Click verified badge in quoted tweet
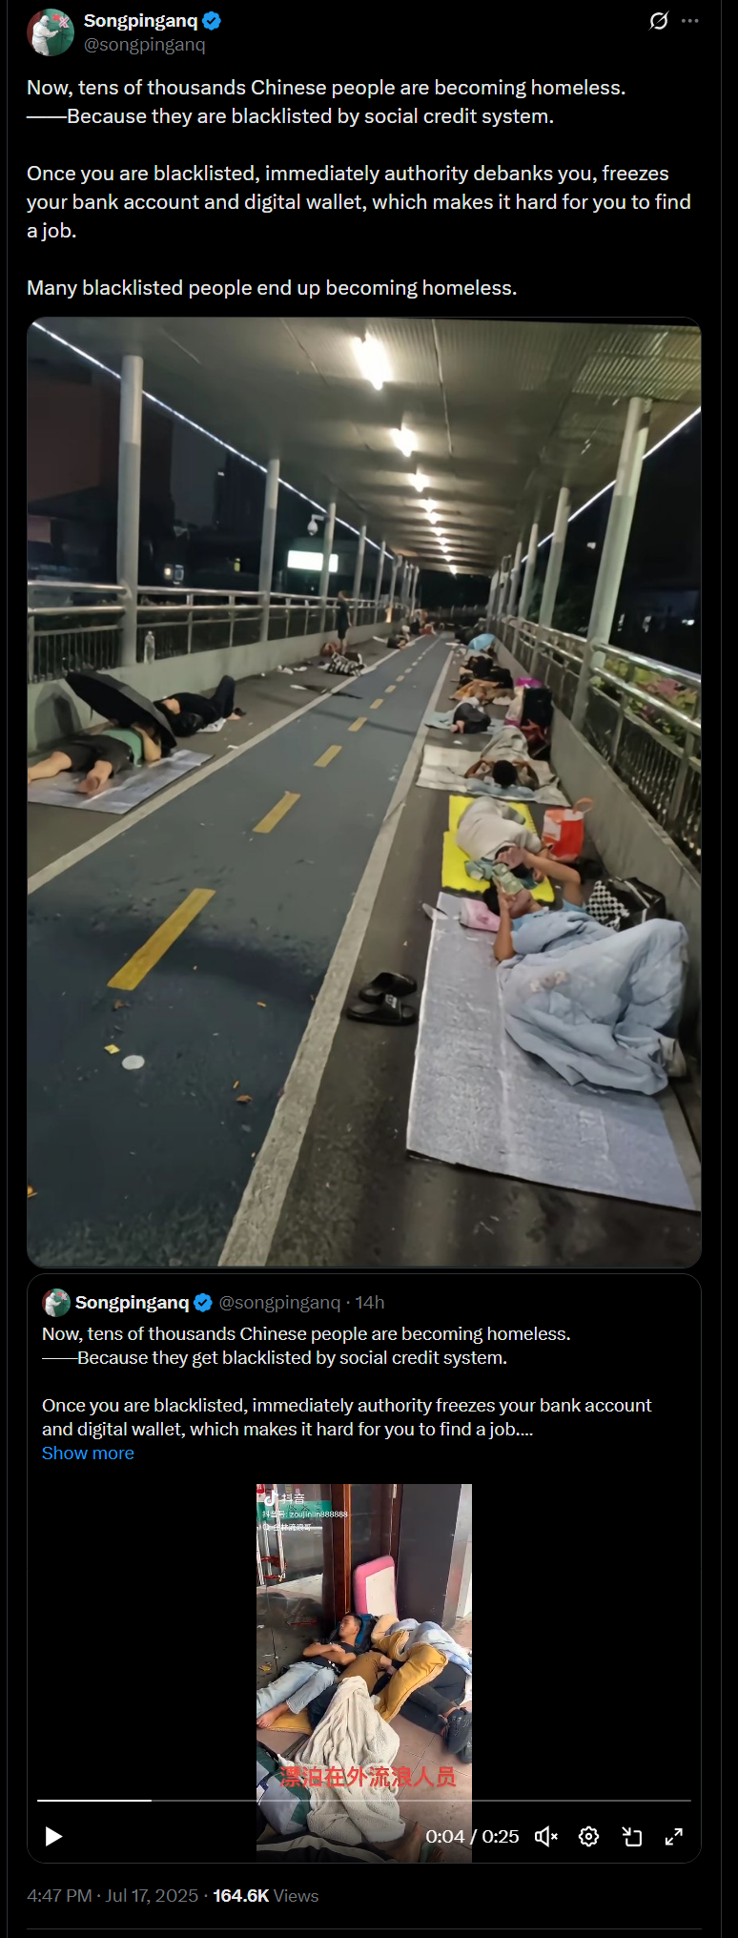 203,1303
